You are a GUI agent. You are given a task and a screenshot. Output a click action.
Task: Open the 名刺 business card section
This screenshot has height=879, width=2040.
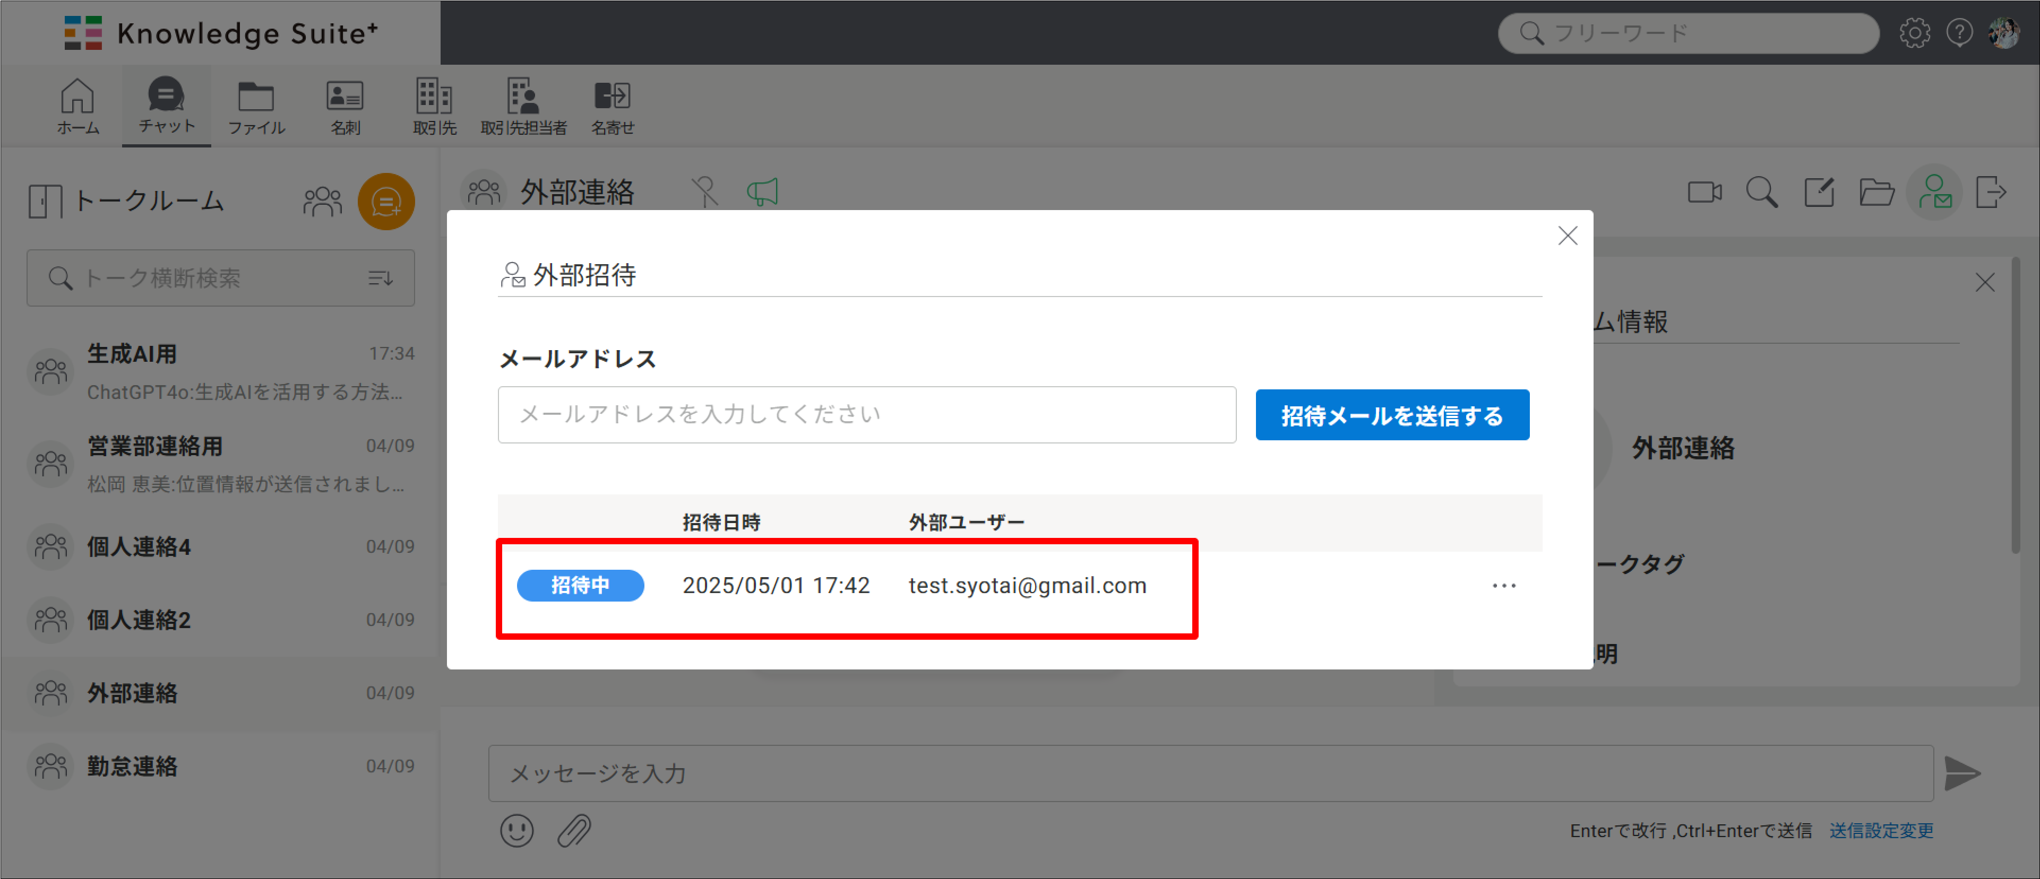[x=345, y=107]
